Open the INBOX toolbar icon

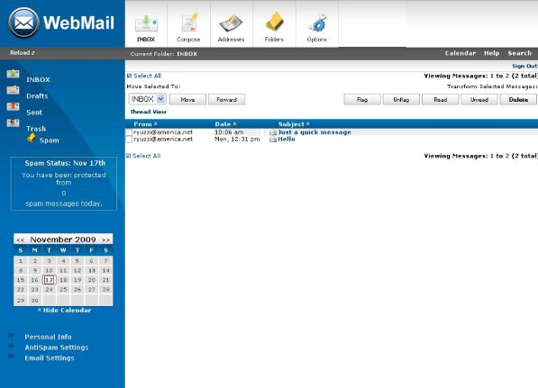click(x=146, y=23)
